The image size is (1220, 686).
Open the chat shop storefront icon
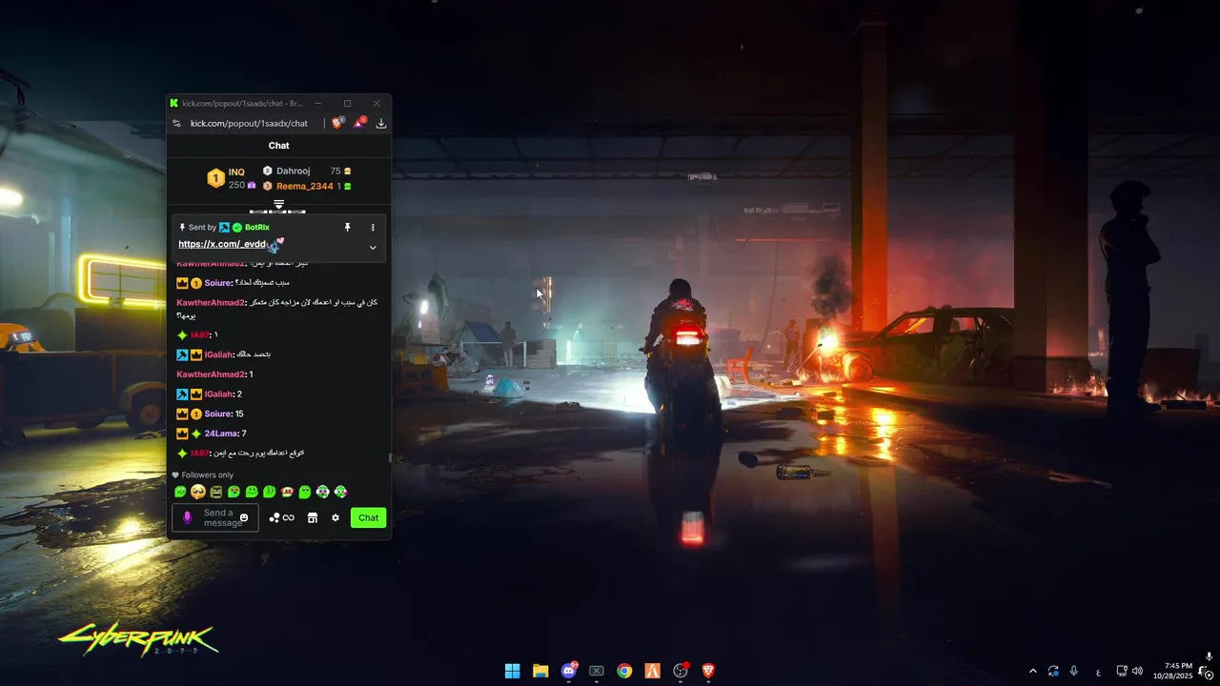pos(312,517)
